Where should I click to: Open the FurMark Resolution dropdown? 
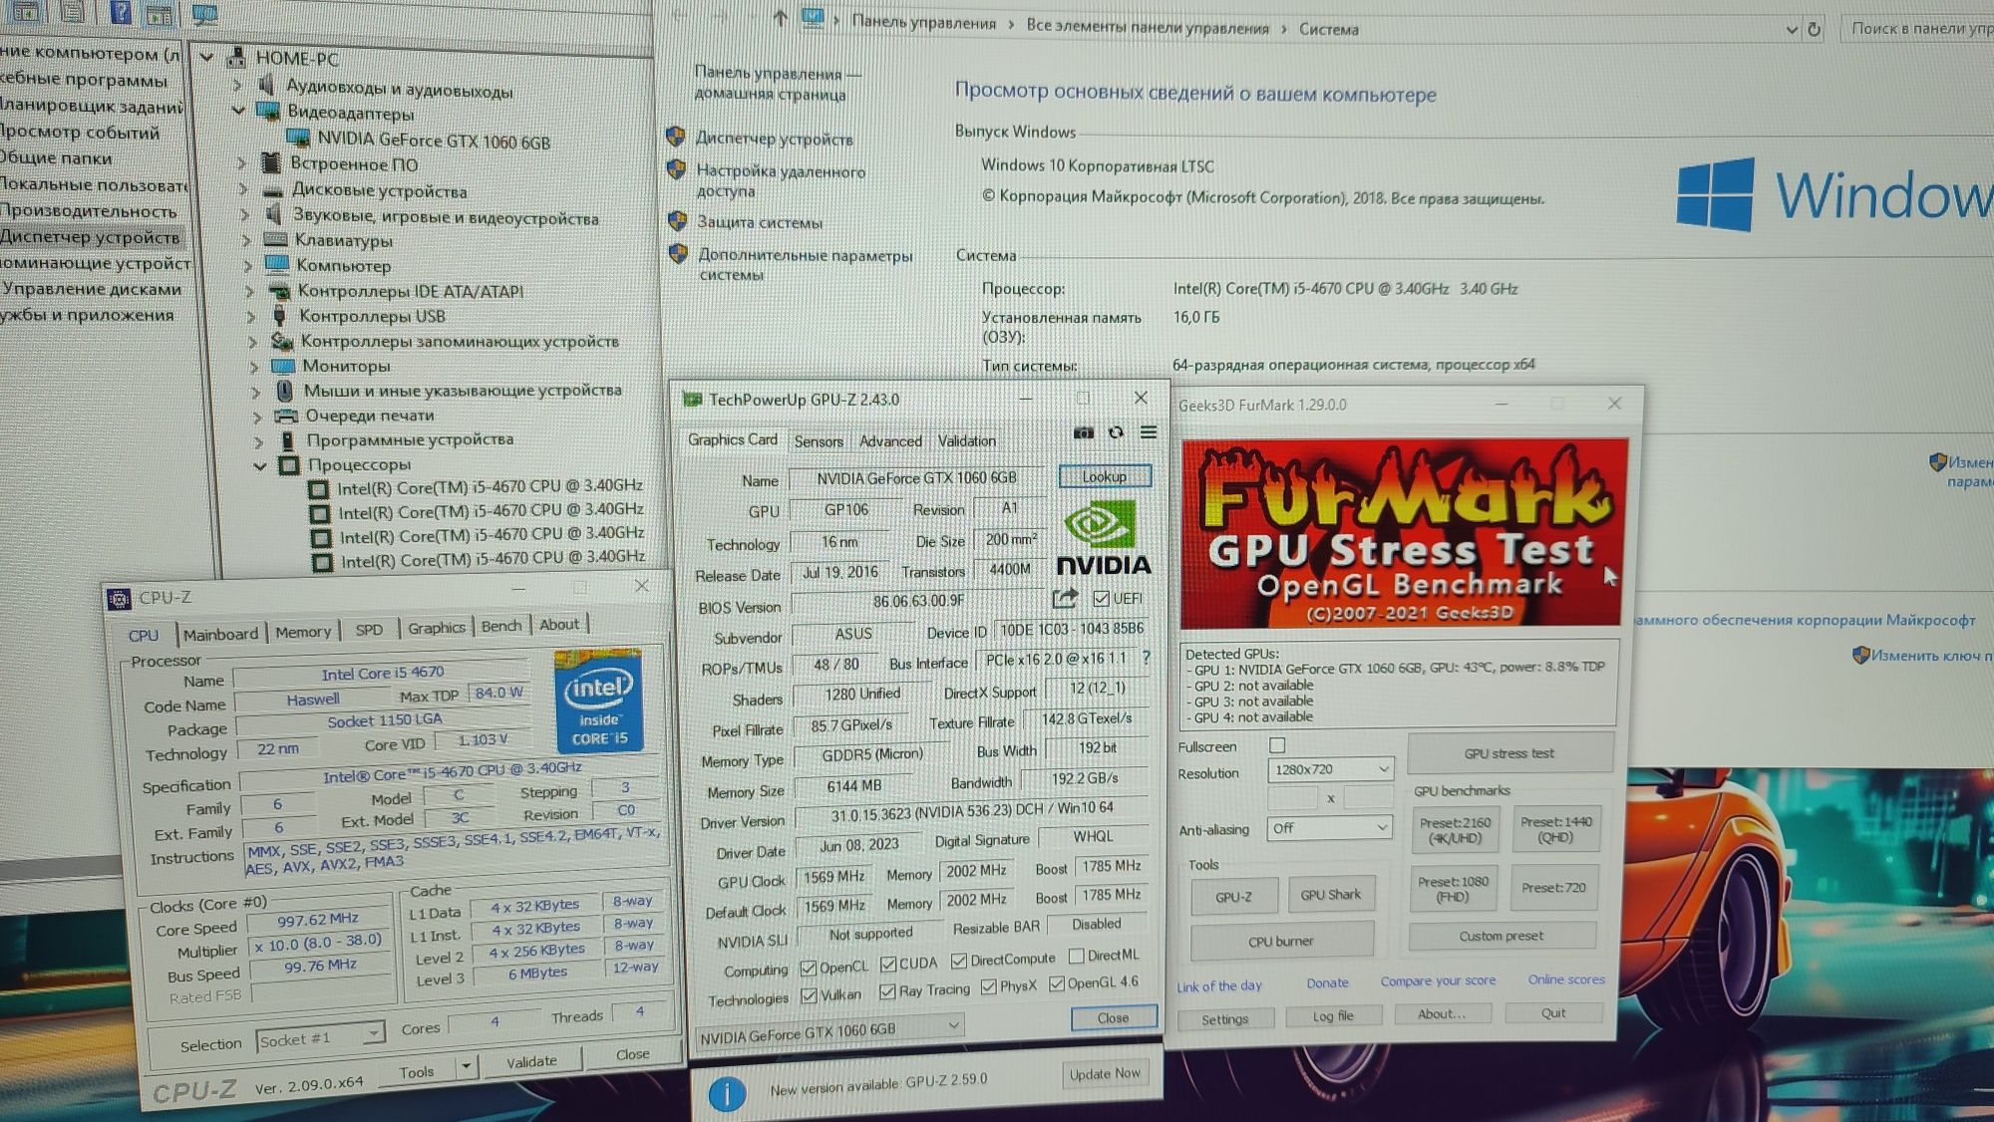[x=1330, y=769]
